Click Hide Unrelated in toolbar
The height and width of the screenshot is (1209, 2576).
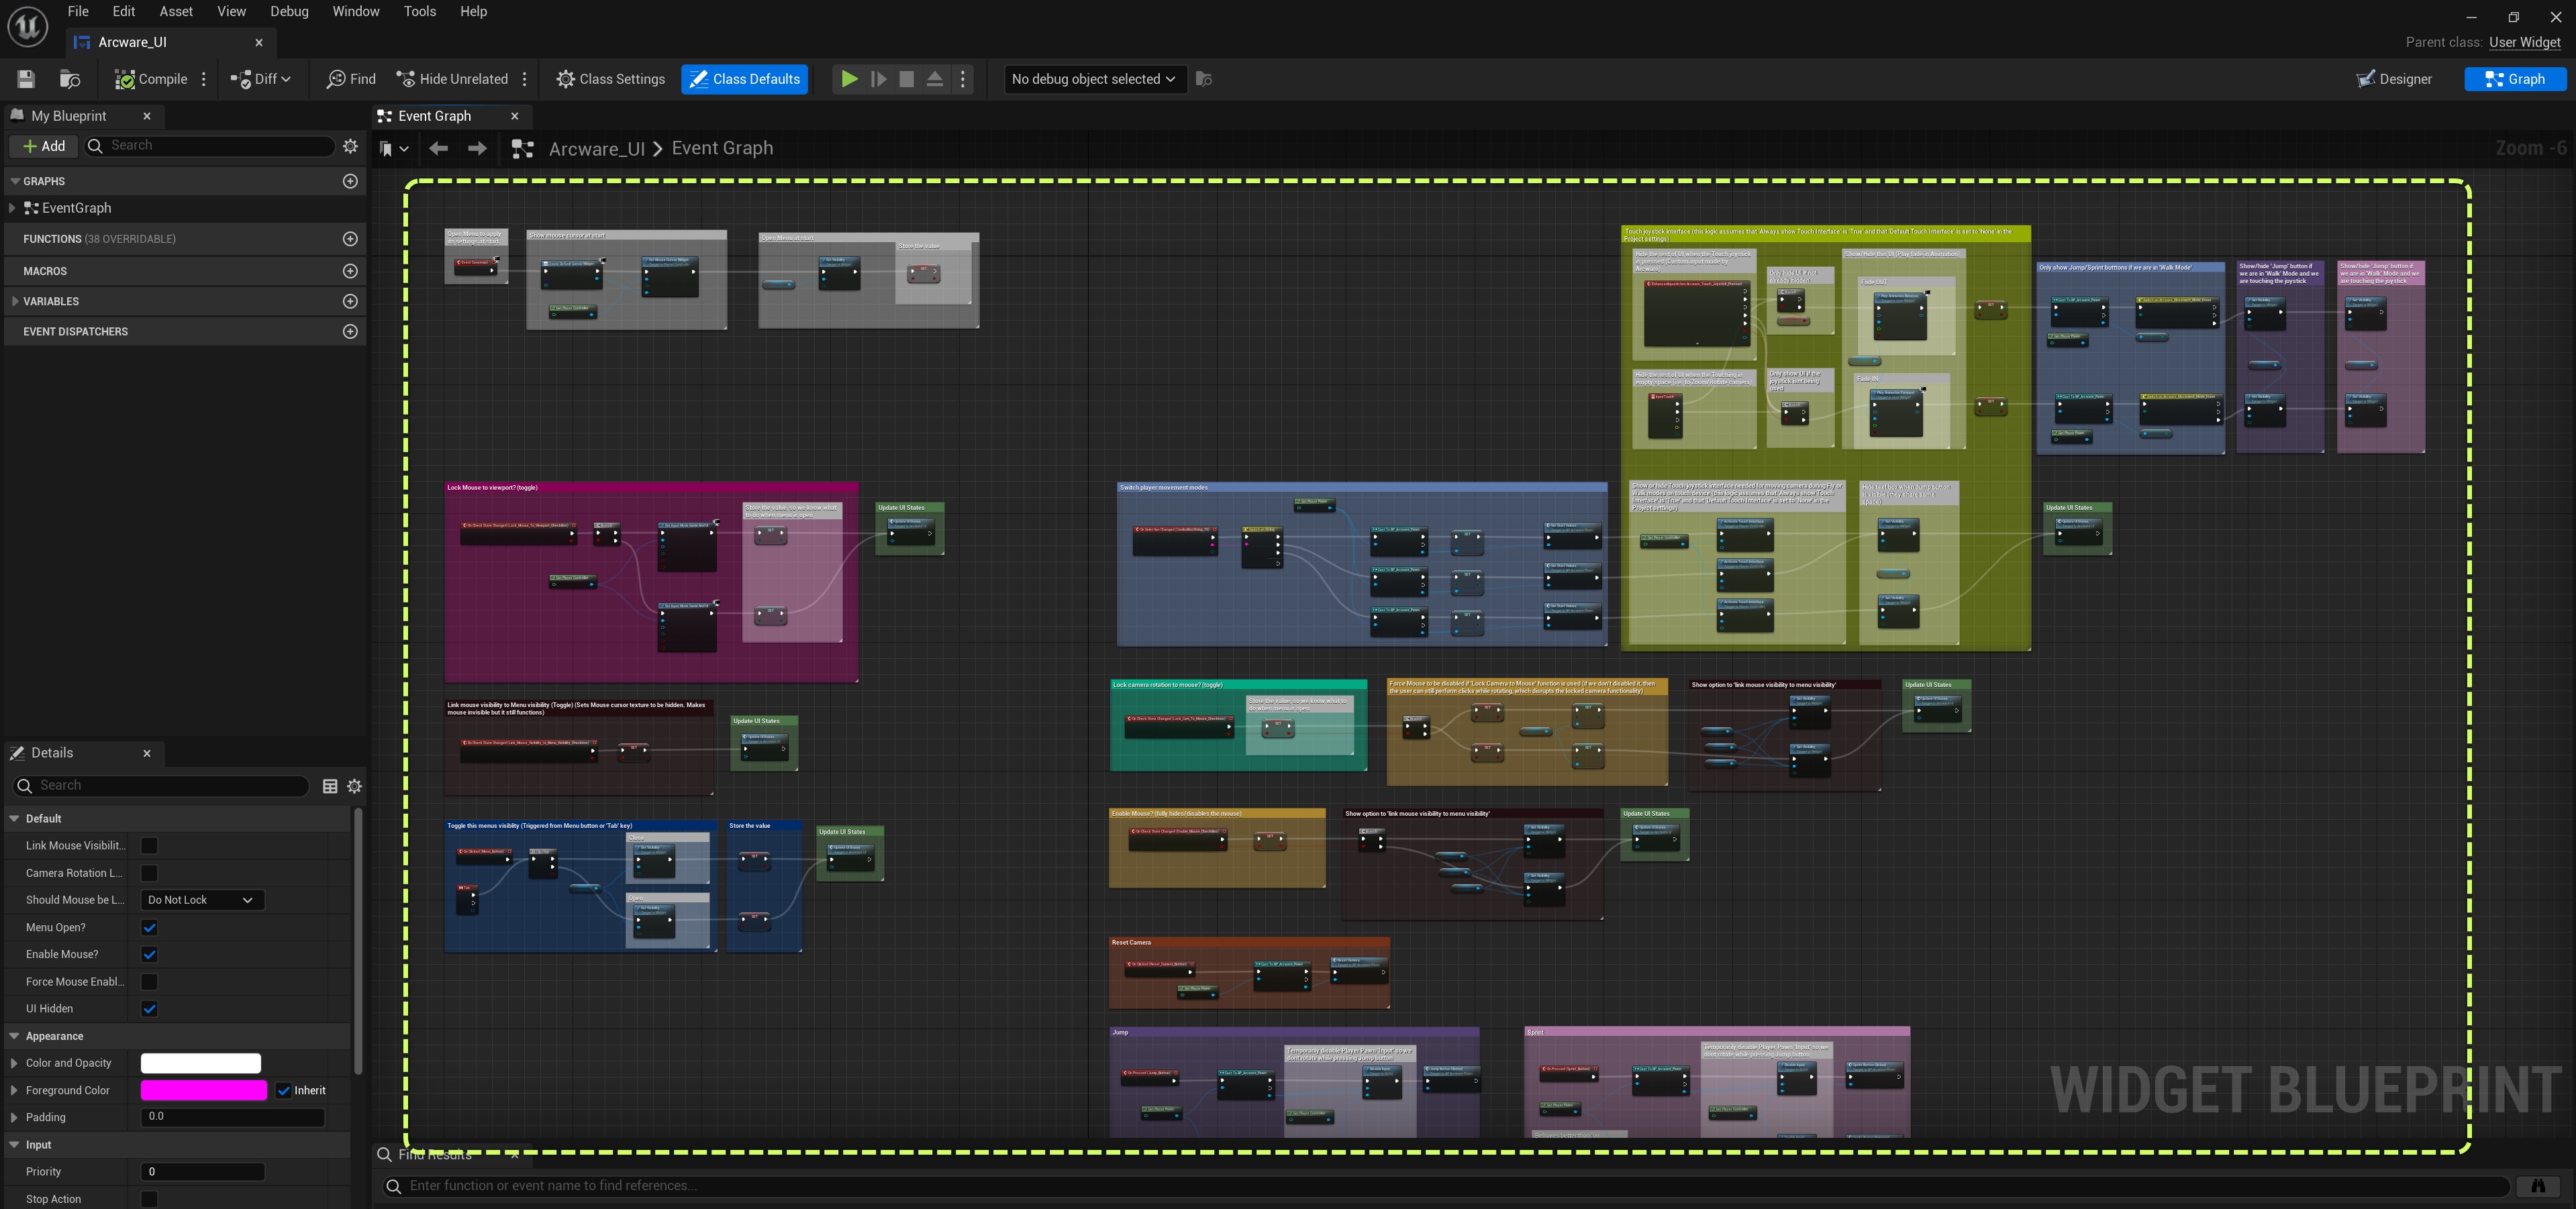(x=452, y=79)
